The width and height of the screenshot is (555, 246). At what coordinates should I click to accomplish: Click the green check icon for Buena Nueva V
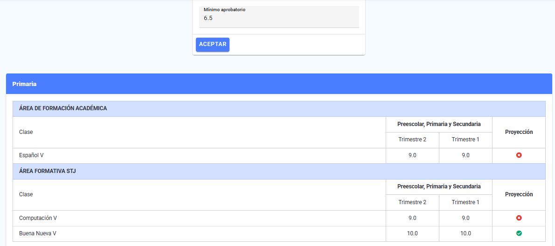pyautogui.click(x=519, y=233)
